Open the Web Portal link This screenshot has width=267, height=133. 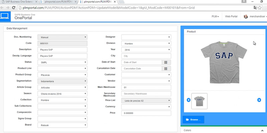(x=231, y=16)
